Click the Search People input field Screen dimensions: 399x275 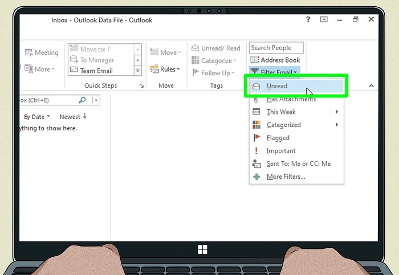pyautogui.click(x=276, y=48)
